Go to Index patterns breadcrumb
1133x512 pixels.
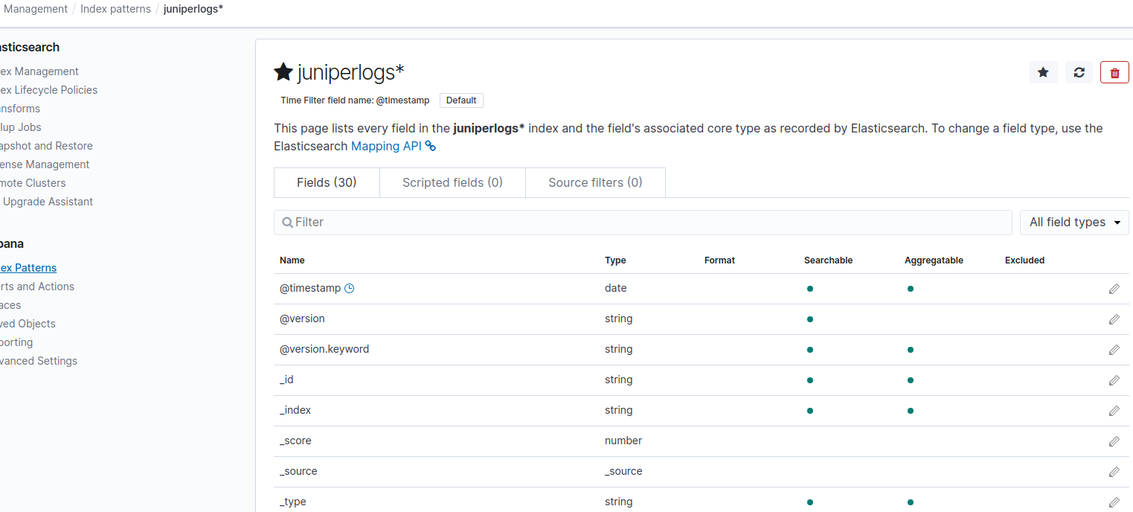[x=115, y=9]
